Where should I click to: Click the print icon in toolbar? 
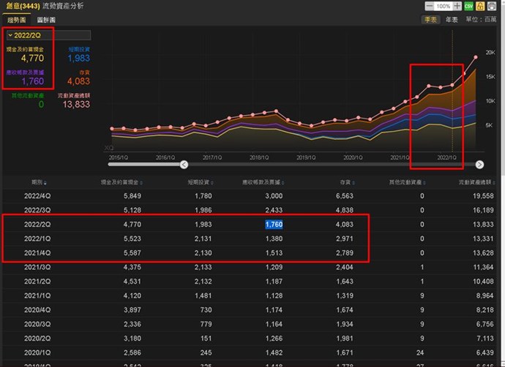coord(492,6)
